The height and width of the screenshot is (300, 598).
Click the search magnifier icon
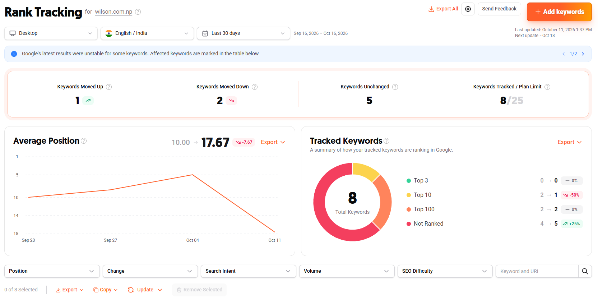(585, 271)
